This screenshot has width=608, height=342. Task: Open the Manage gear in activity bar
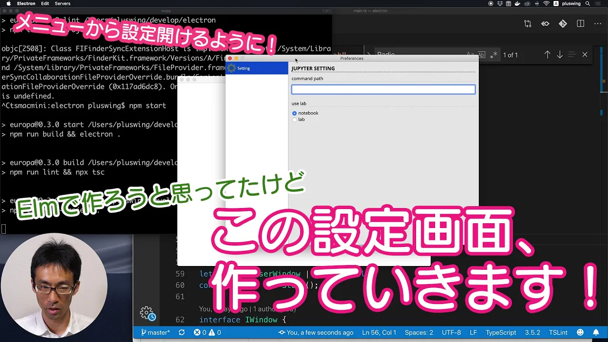tap(146, 313)
